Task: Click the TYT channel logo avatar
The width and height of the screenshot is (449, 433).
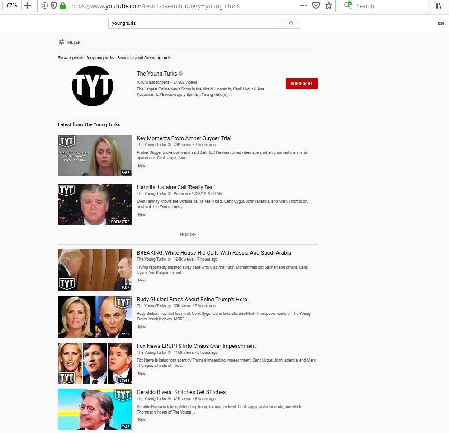Action: [93, 86]
